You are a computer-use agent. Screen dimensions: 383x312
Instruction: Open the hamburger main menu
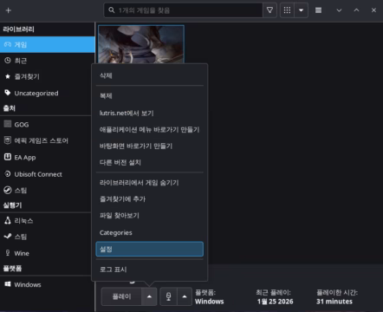[x=318, y=10]
